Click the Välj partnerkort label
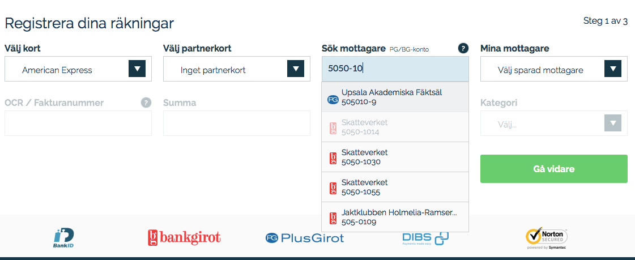The image size is (635, 260). tap(197, 49)
